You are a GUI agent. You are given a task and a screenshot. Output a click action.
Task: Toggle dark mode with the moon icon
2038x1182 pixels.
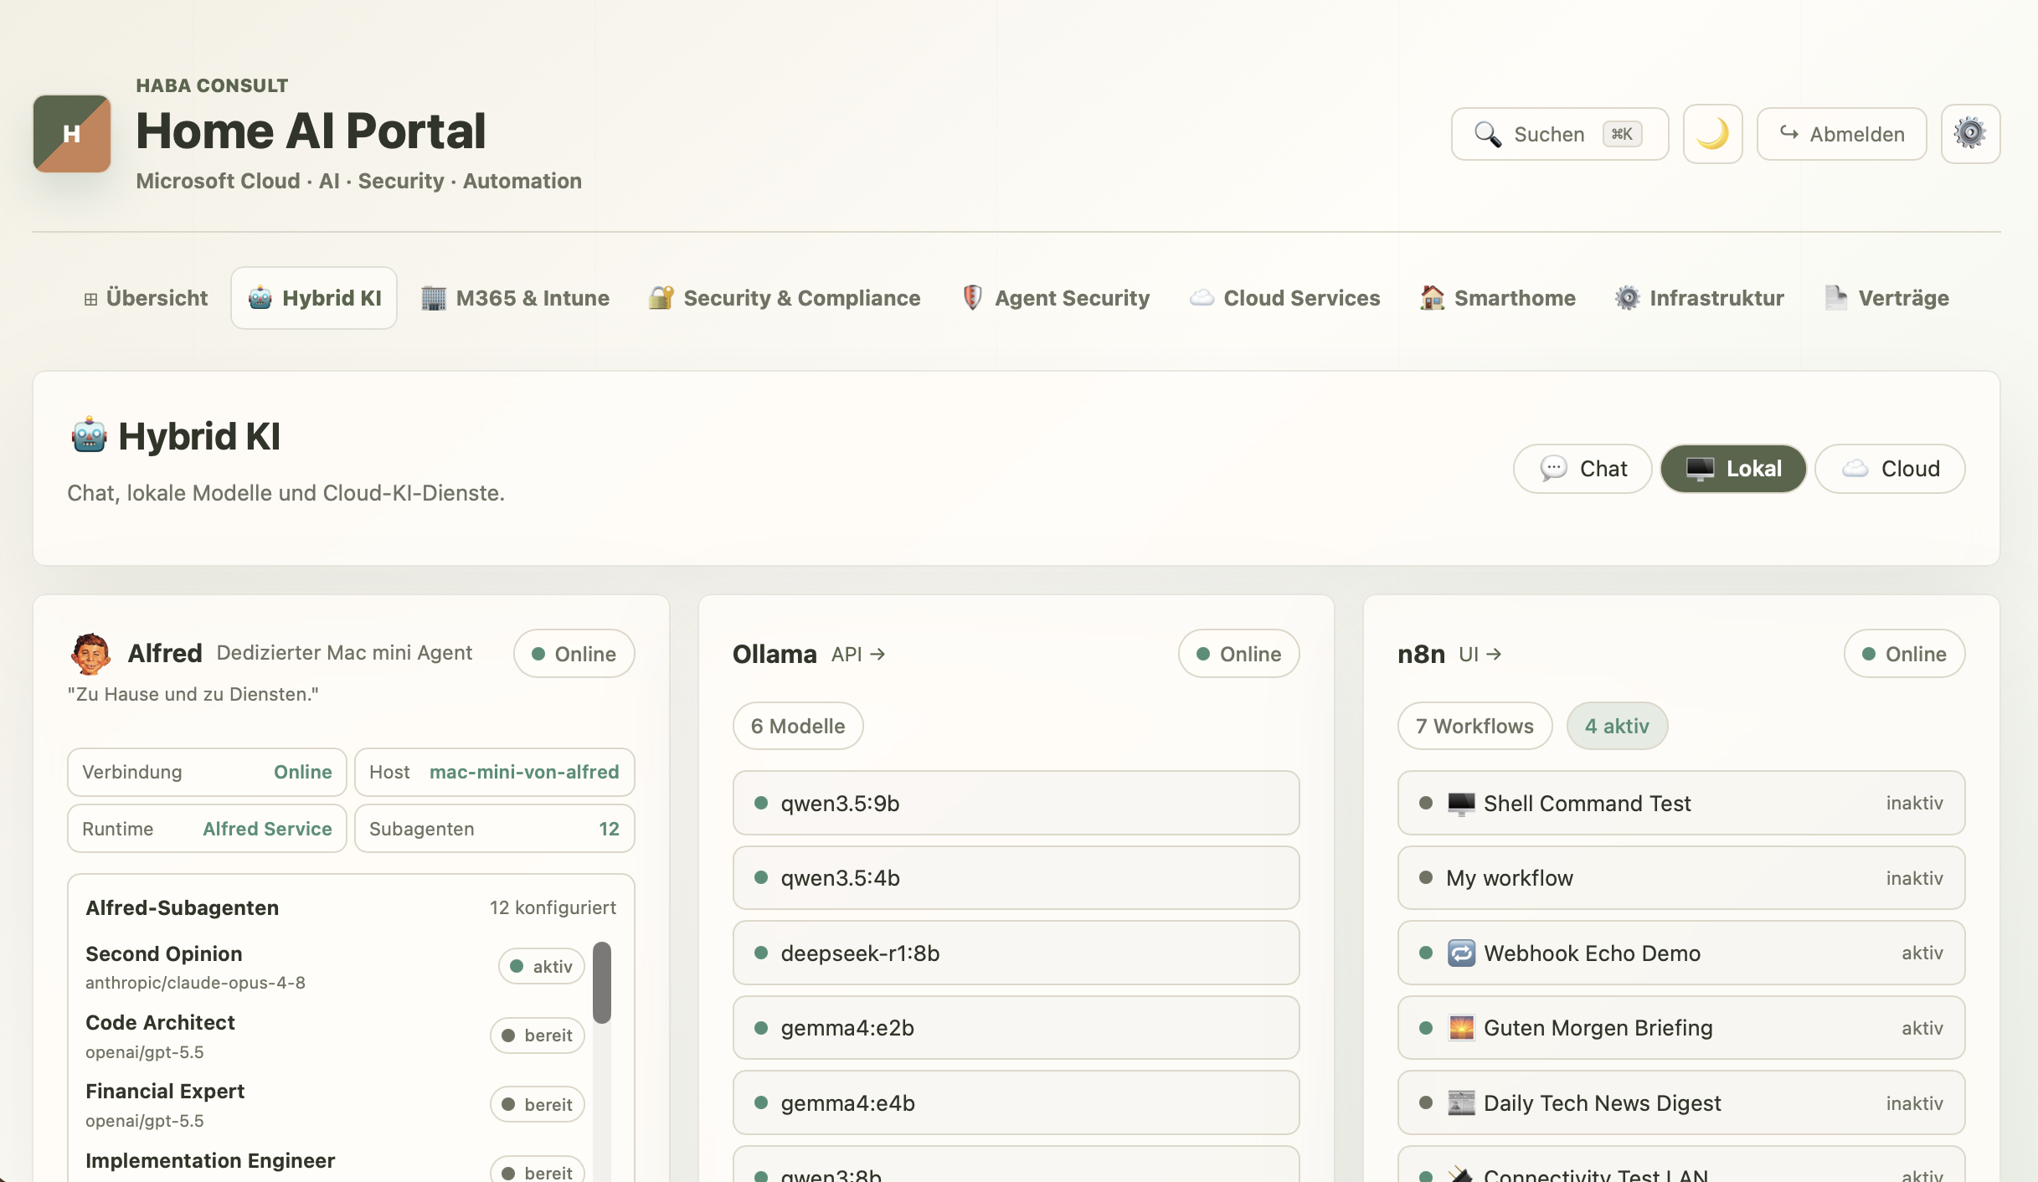1712,134
